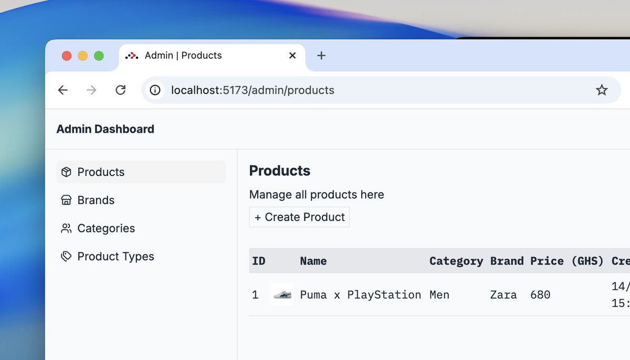630x360 pixels.
Task: Click product name Puma x PlayStation
Action: click(x=361, y=295)
